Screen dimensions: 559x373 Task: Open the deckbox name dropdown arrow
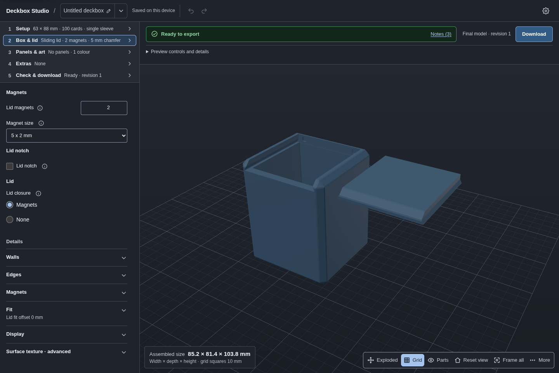click(x=121, y=11)
